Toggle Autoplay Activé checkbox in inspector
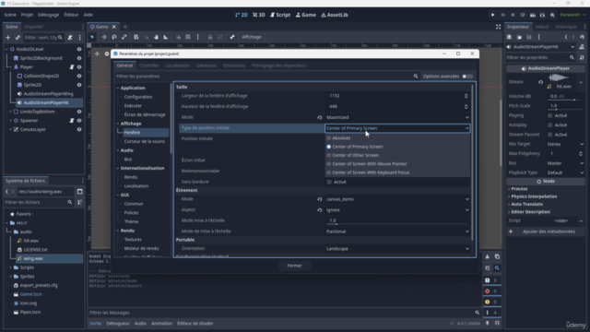 point(550,125)
